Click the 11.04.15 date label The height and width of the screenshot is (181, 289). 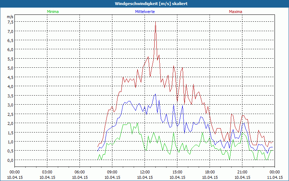click(275, 177)
